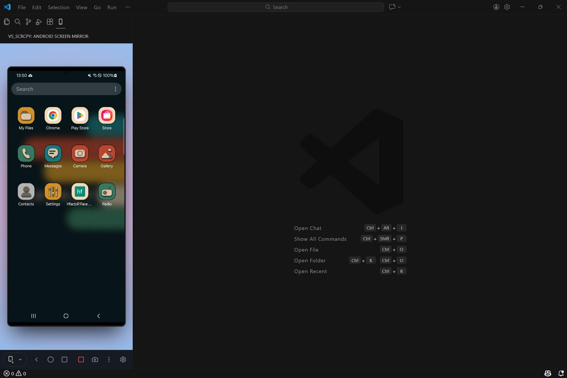
Task: Take a screenshot with the camera icon
Action: click(95, 359)
